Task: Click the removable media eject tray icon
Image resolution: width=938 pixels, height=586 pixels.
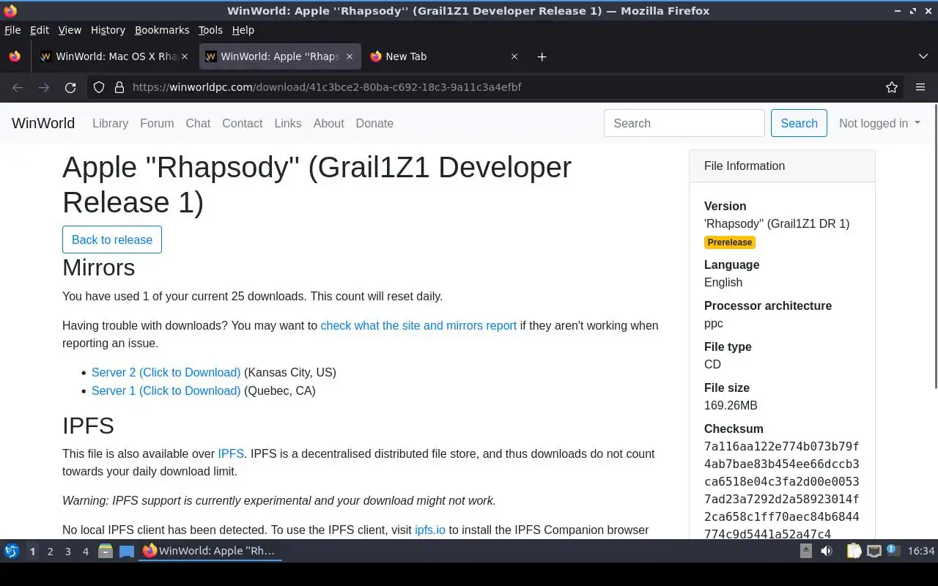Action: point(805,551)
